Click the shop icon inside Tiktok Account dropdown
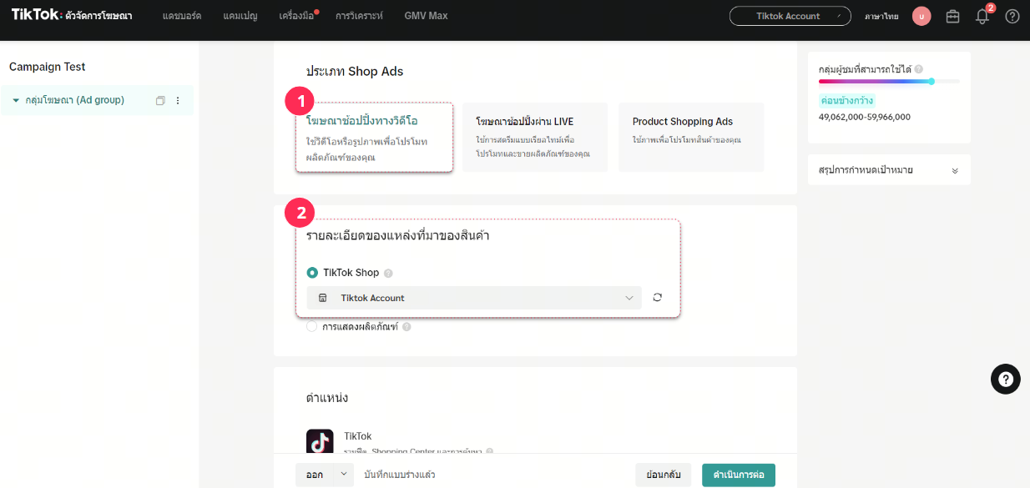This screenshot has width=1030, height=488. click(x=323, y=298)
